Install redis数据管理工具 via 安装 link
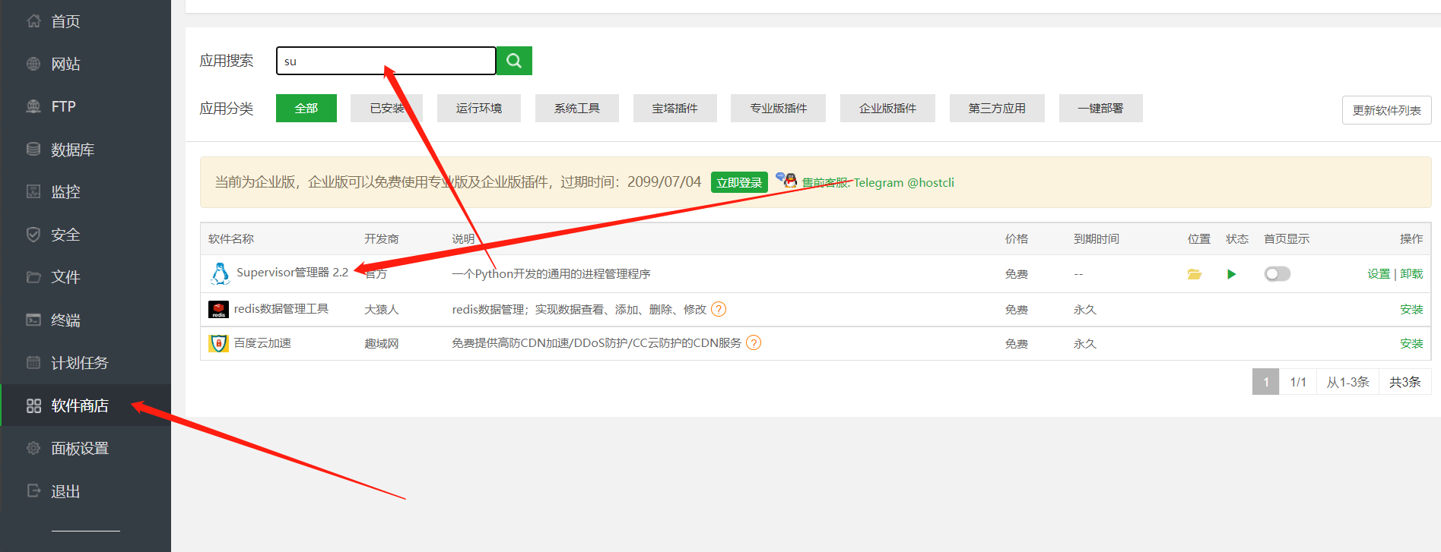The height and width of the screenshot is (552, 1441). point(1411,309)
